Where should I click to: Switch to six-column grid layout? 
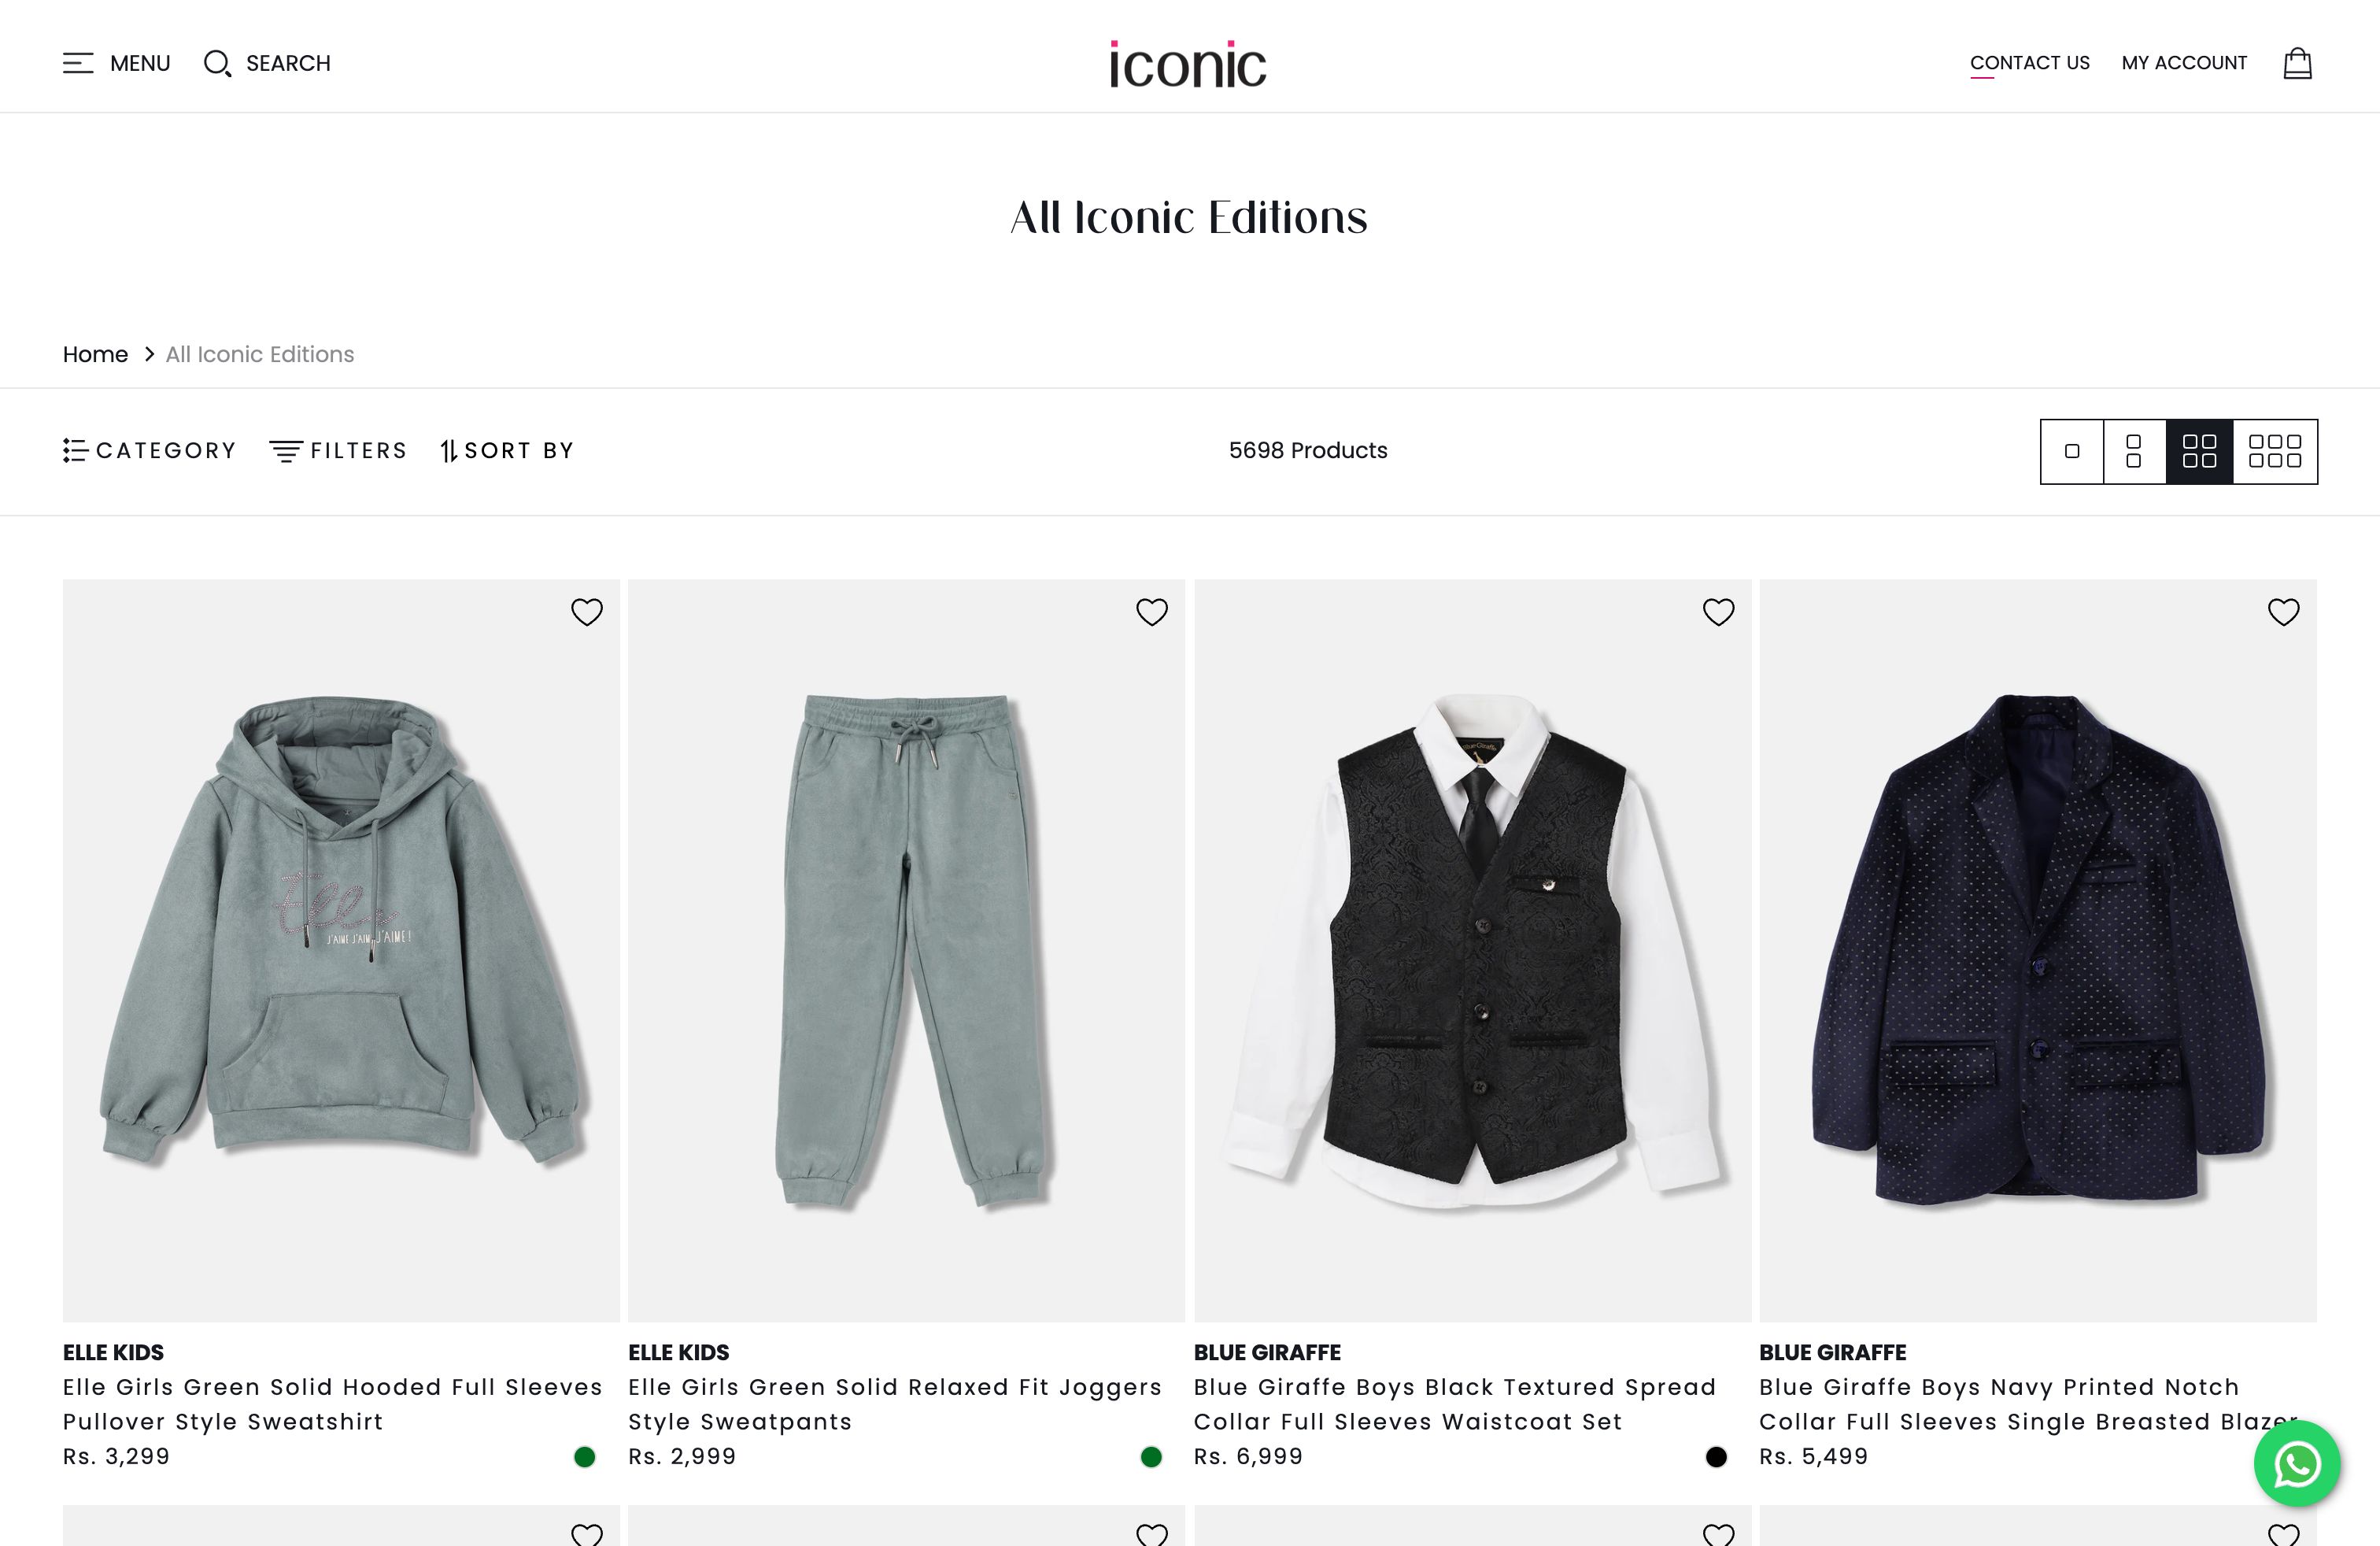pyautogui.click(x=2275, y=451)
